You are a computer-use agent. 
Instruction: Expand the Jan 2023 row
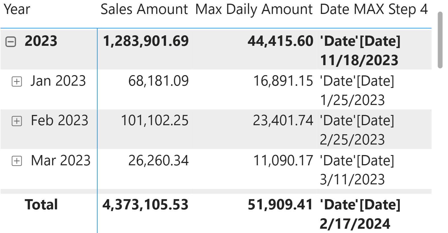pyautogui.click(x=17, y=82)
